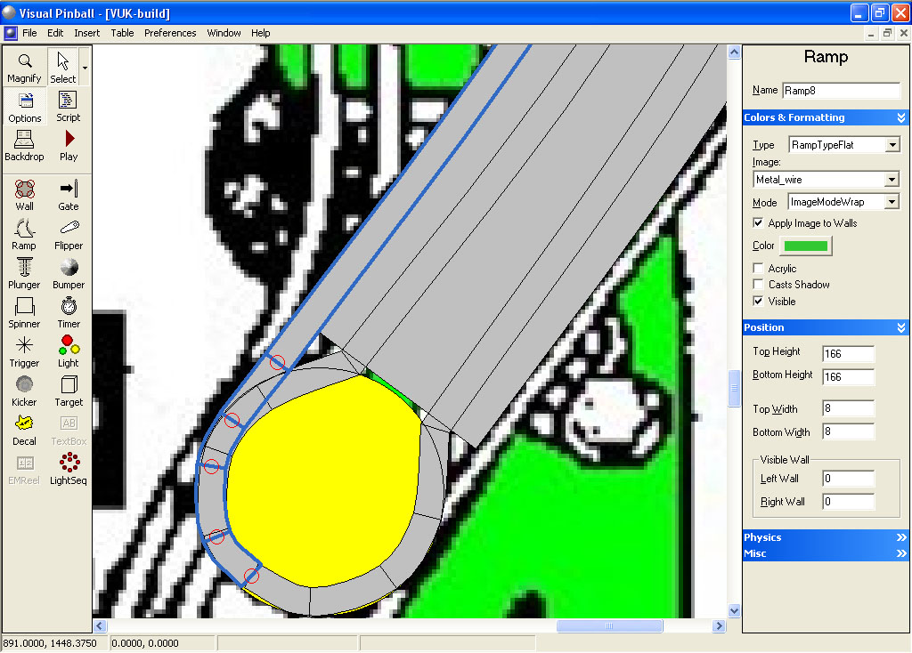
Task: Uncheck Apply Image to Walls
Action: click(x=758, y=223)
